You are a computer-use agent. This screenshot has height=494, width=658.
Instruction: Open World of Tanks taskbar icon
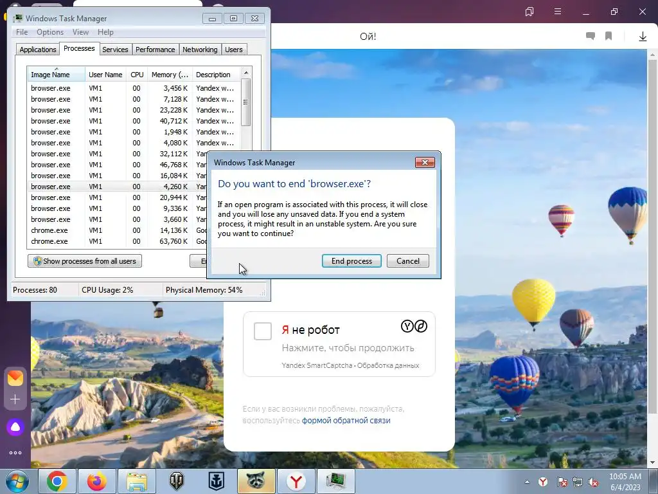(x=177, y=481)
